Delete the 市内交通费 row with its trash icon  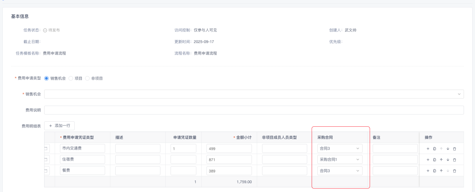point(454,149)
